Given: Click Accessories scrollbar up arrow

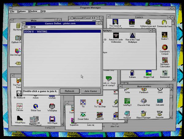Looking at the screenshot, I should (171, 89).
